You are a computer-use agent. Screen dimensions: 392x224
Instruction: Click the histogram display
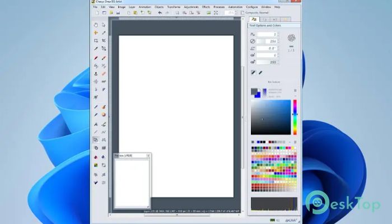pos(274,204)
